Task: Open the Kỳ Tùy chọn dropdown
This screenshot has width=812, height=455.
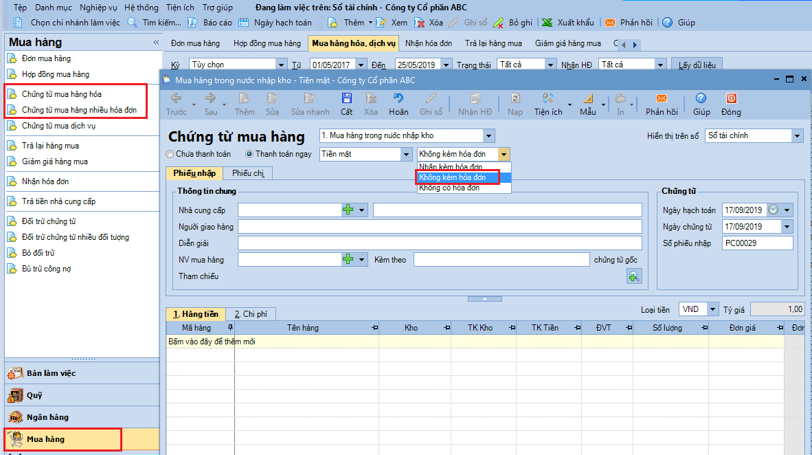Action: click(281, 65)
